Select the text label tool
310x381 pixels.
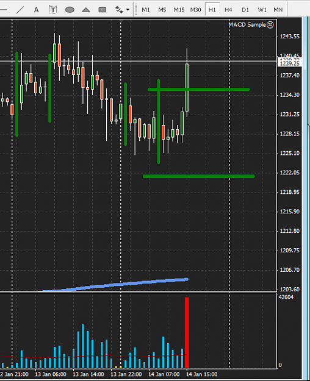coord(53,10)
